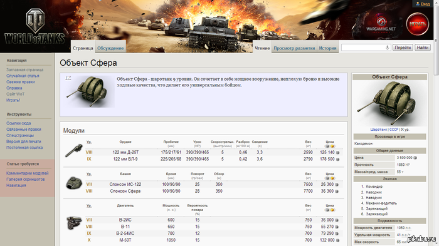439x246 pixels.
Task: Click the Экипаж section header
Action: point(389,179)
